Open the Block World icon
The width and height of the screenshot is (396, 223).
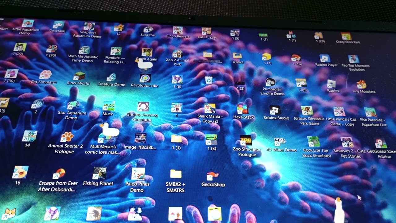[79, 76]
